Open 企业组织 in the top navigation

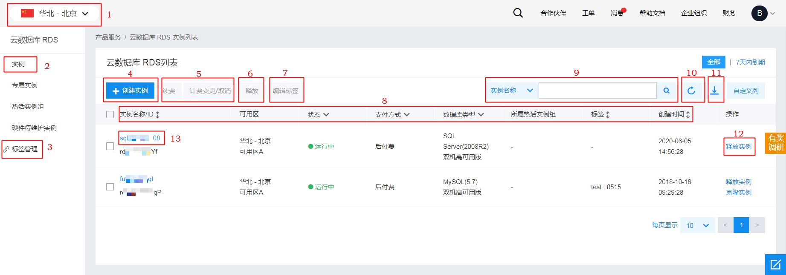point(694,13)
